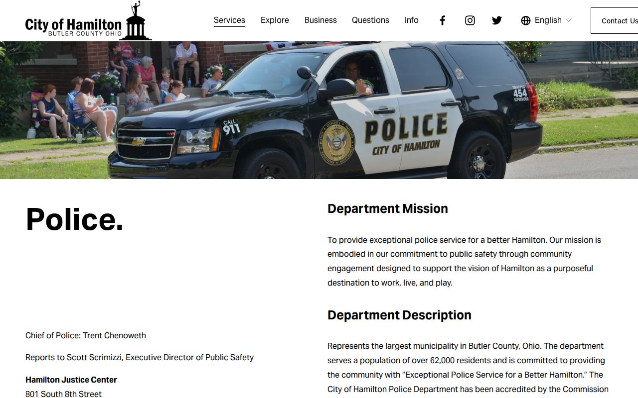Click the Contact Us button

(615, 20)
